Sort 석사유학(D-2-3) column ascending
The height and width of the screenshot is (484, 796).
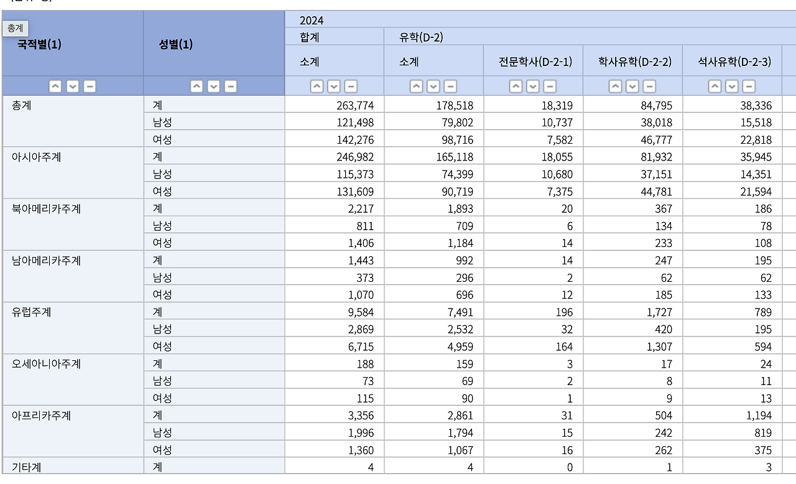pos(715,86)
